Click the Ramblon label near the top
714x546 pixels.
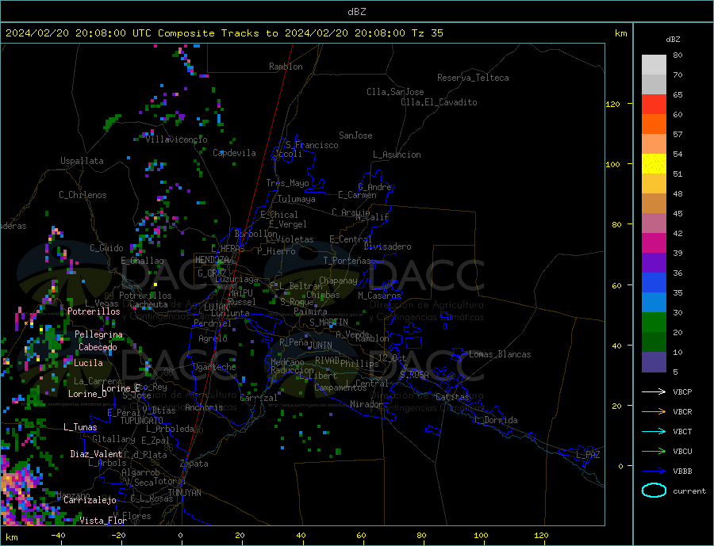[x=286, y=67]
